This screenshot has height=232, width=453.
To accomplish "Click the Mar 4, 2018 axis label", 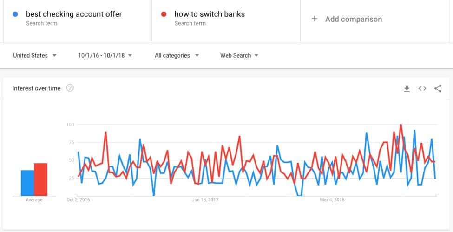I will 332,199.
